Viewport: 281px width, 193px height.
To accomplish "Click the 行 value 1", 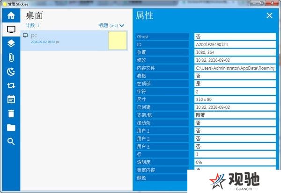I will click(x=235, y=154).
